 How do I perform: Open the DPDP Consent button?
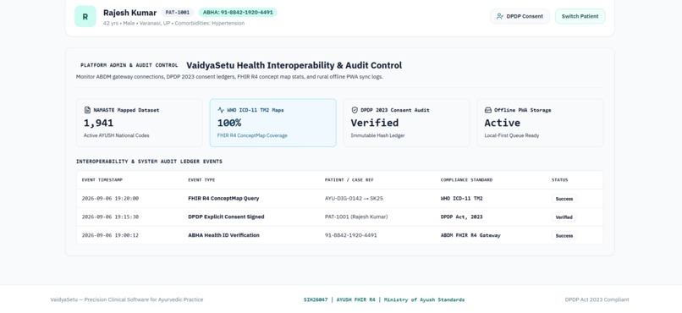[520, 17]
